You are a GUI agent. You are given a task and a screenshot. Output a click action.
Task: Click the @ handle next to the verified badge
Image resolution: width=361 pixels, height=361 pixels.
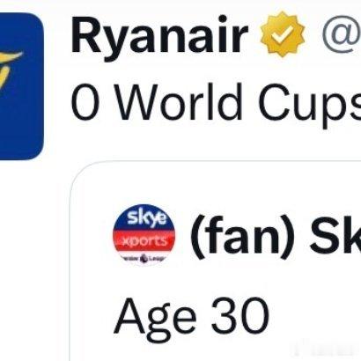click(x=342, y=35)
